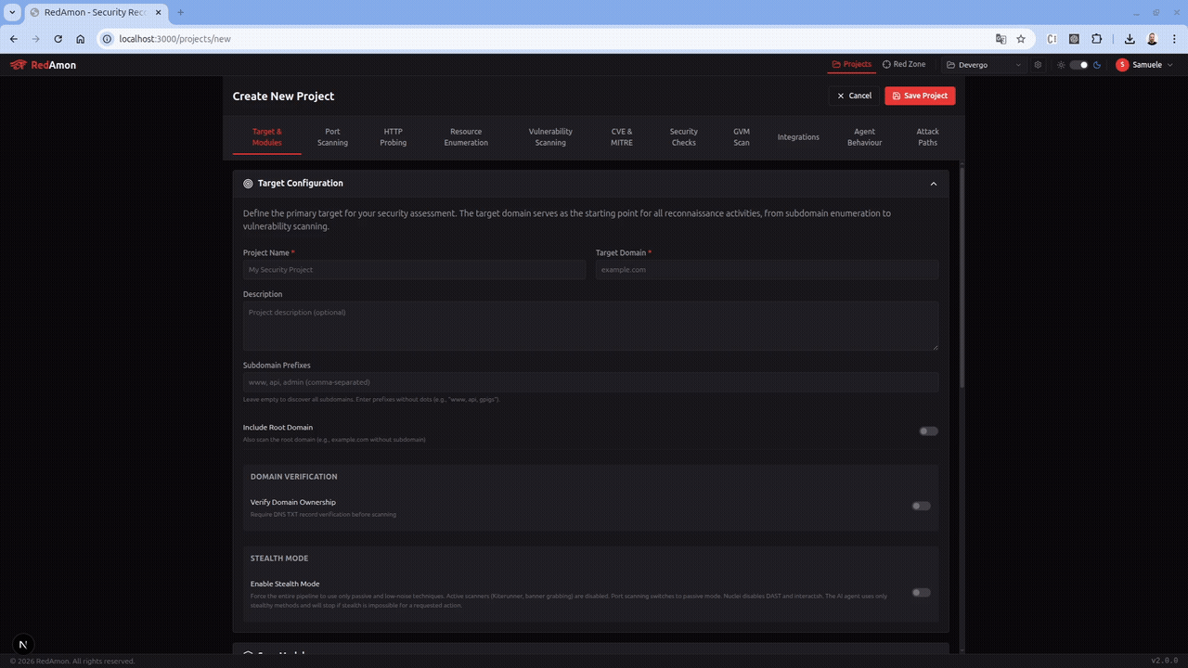Image resolution: width=1188 pixels, height=668 pixels.
Task: Switch to the Vulnerability Scanning tab
Action: pyautogui.click(x=550, y=136)
